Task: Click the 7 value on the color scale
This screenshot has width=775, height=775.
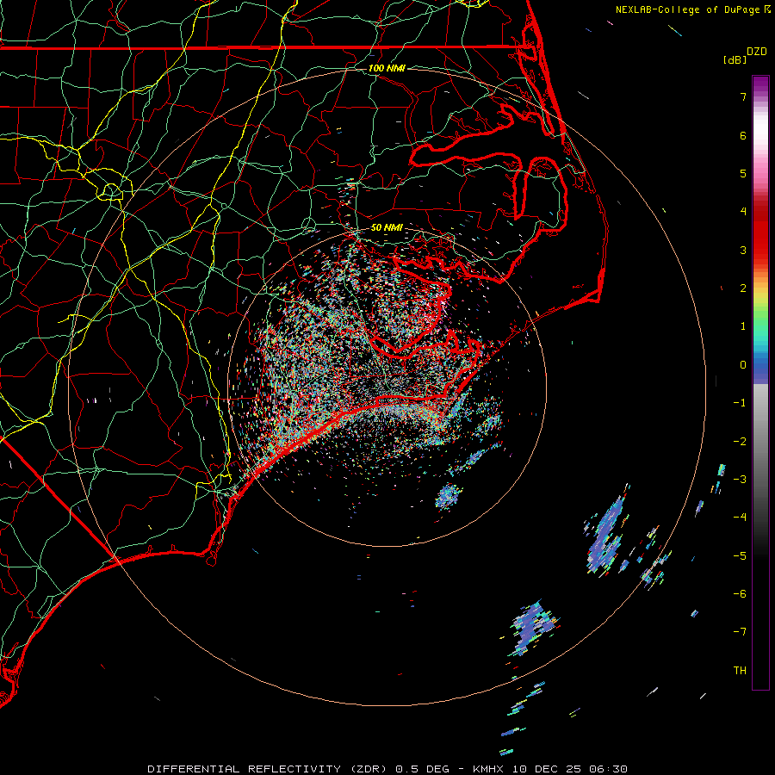Action: 743,96
